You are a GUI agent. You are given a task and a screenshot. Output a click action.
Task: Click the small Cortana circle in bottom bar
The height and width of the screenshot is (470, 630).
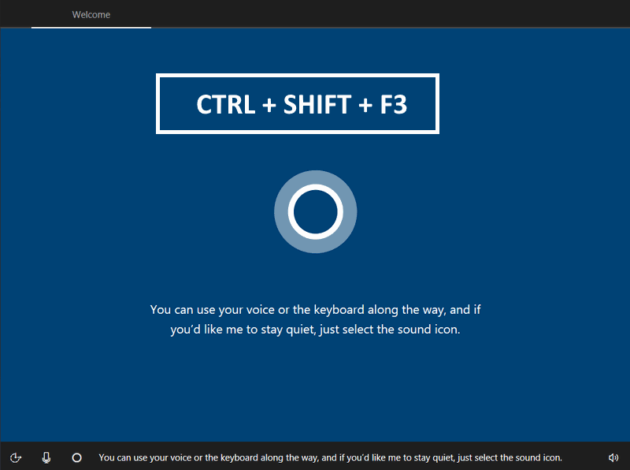click(x=76, y=457)
